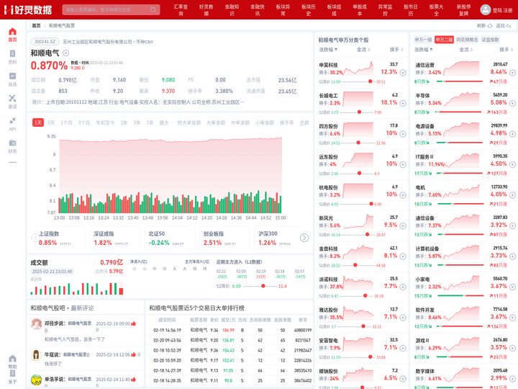Open the 财务 sidebar icon
518x389 pixels.
[x=12, y=143]
